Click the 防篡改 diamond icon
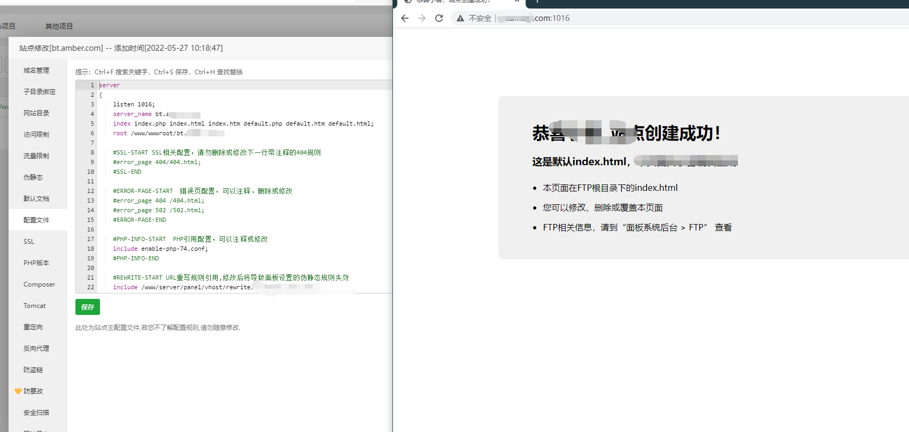 (18, 391)
